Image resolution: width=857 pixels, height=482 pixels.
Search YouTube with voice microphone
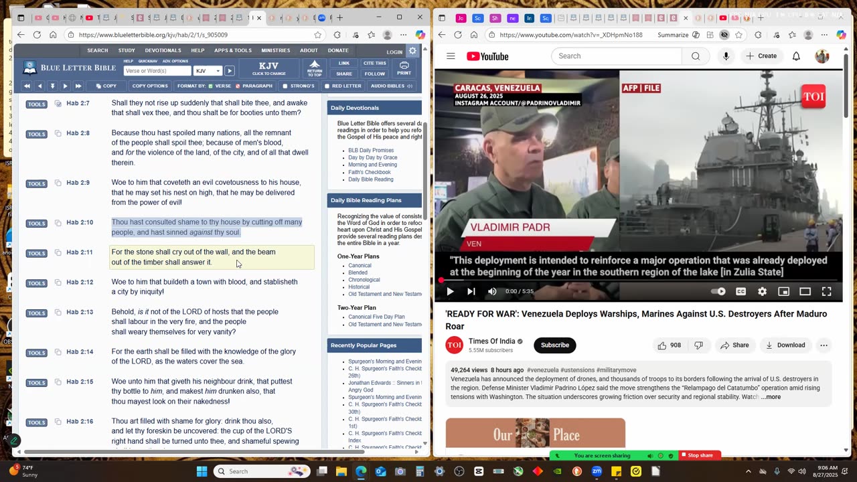click(x=726, y=56)
